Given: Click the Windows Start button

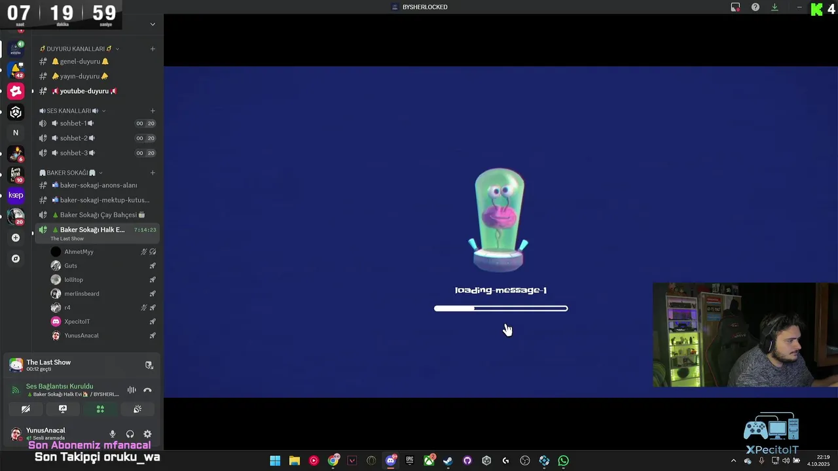Looking at the screenshot, I should [x=275, y=461].
